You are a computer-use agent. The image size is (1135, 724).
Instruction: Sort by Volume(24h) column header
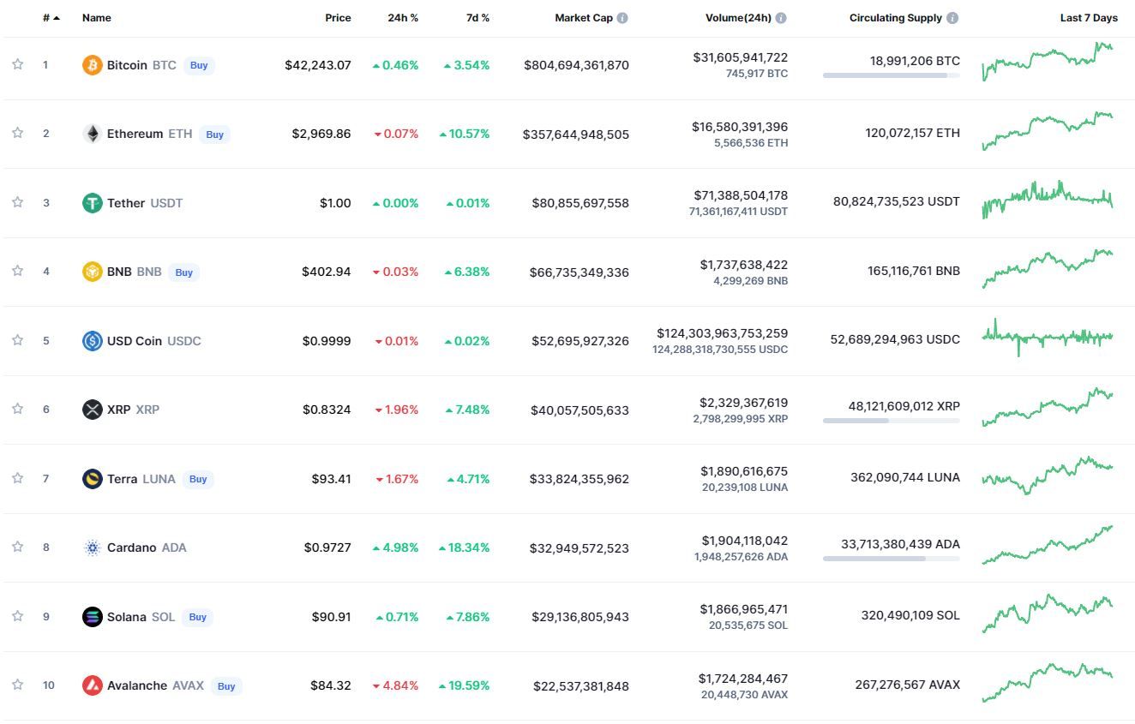(738, 18)
